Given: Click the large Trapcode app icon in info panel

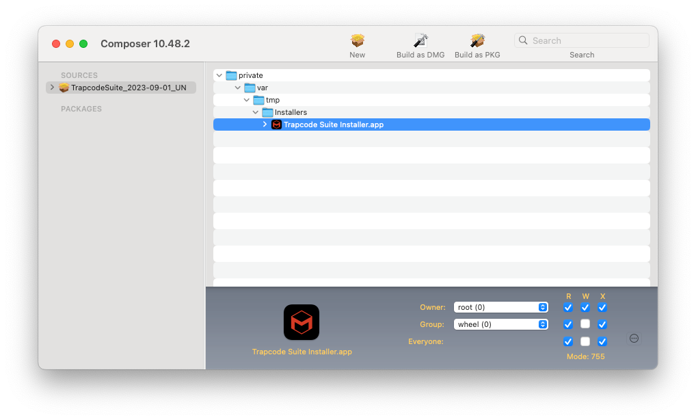Looking at the screenshot, I should [302, 322].
